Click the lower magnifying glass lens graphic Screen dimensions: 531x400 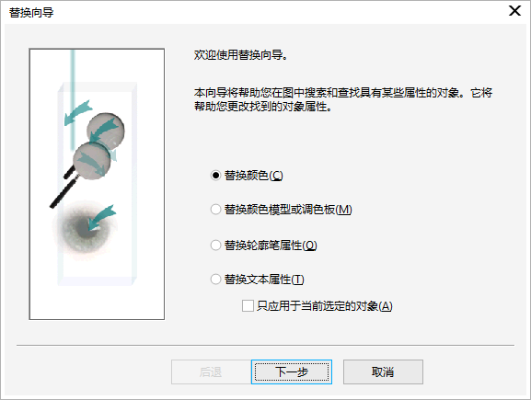coord(92,160)
